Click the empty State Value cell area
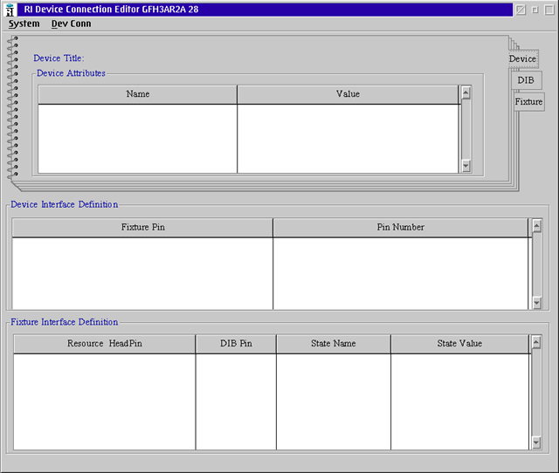 460,401
